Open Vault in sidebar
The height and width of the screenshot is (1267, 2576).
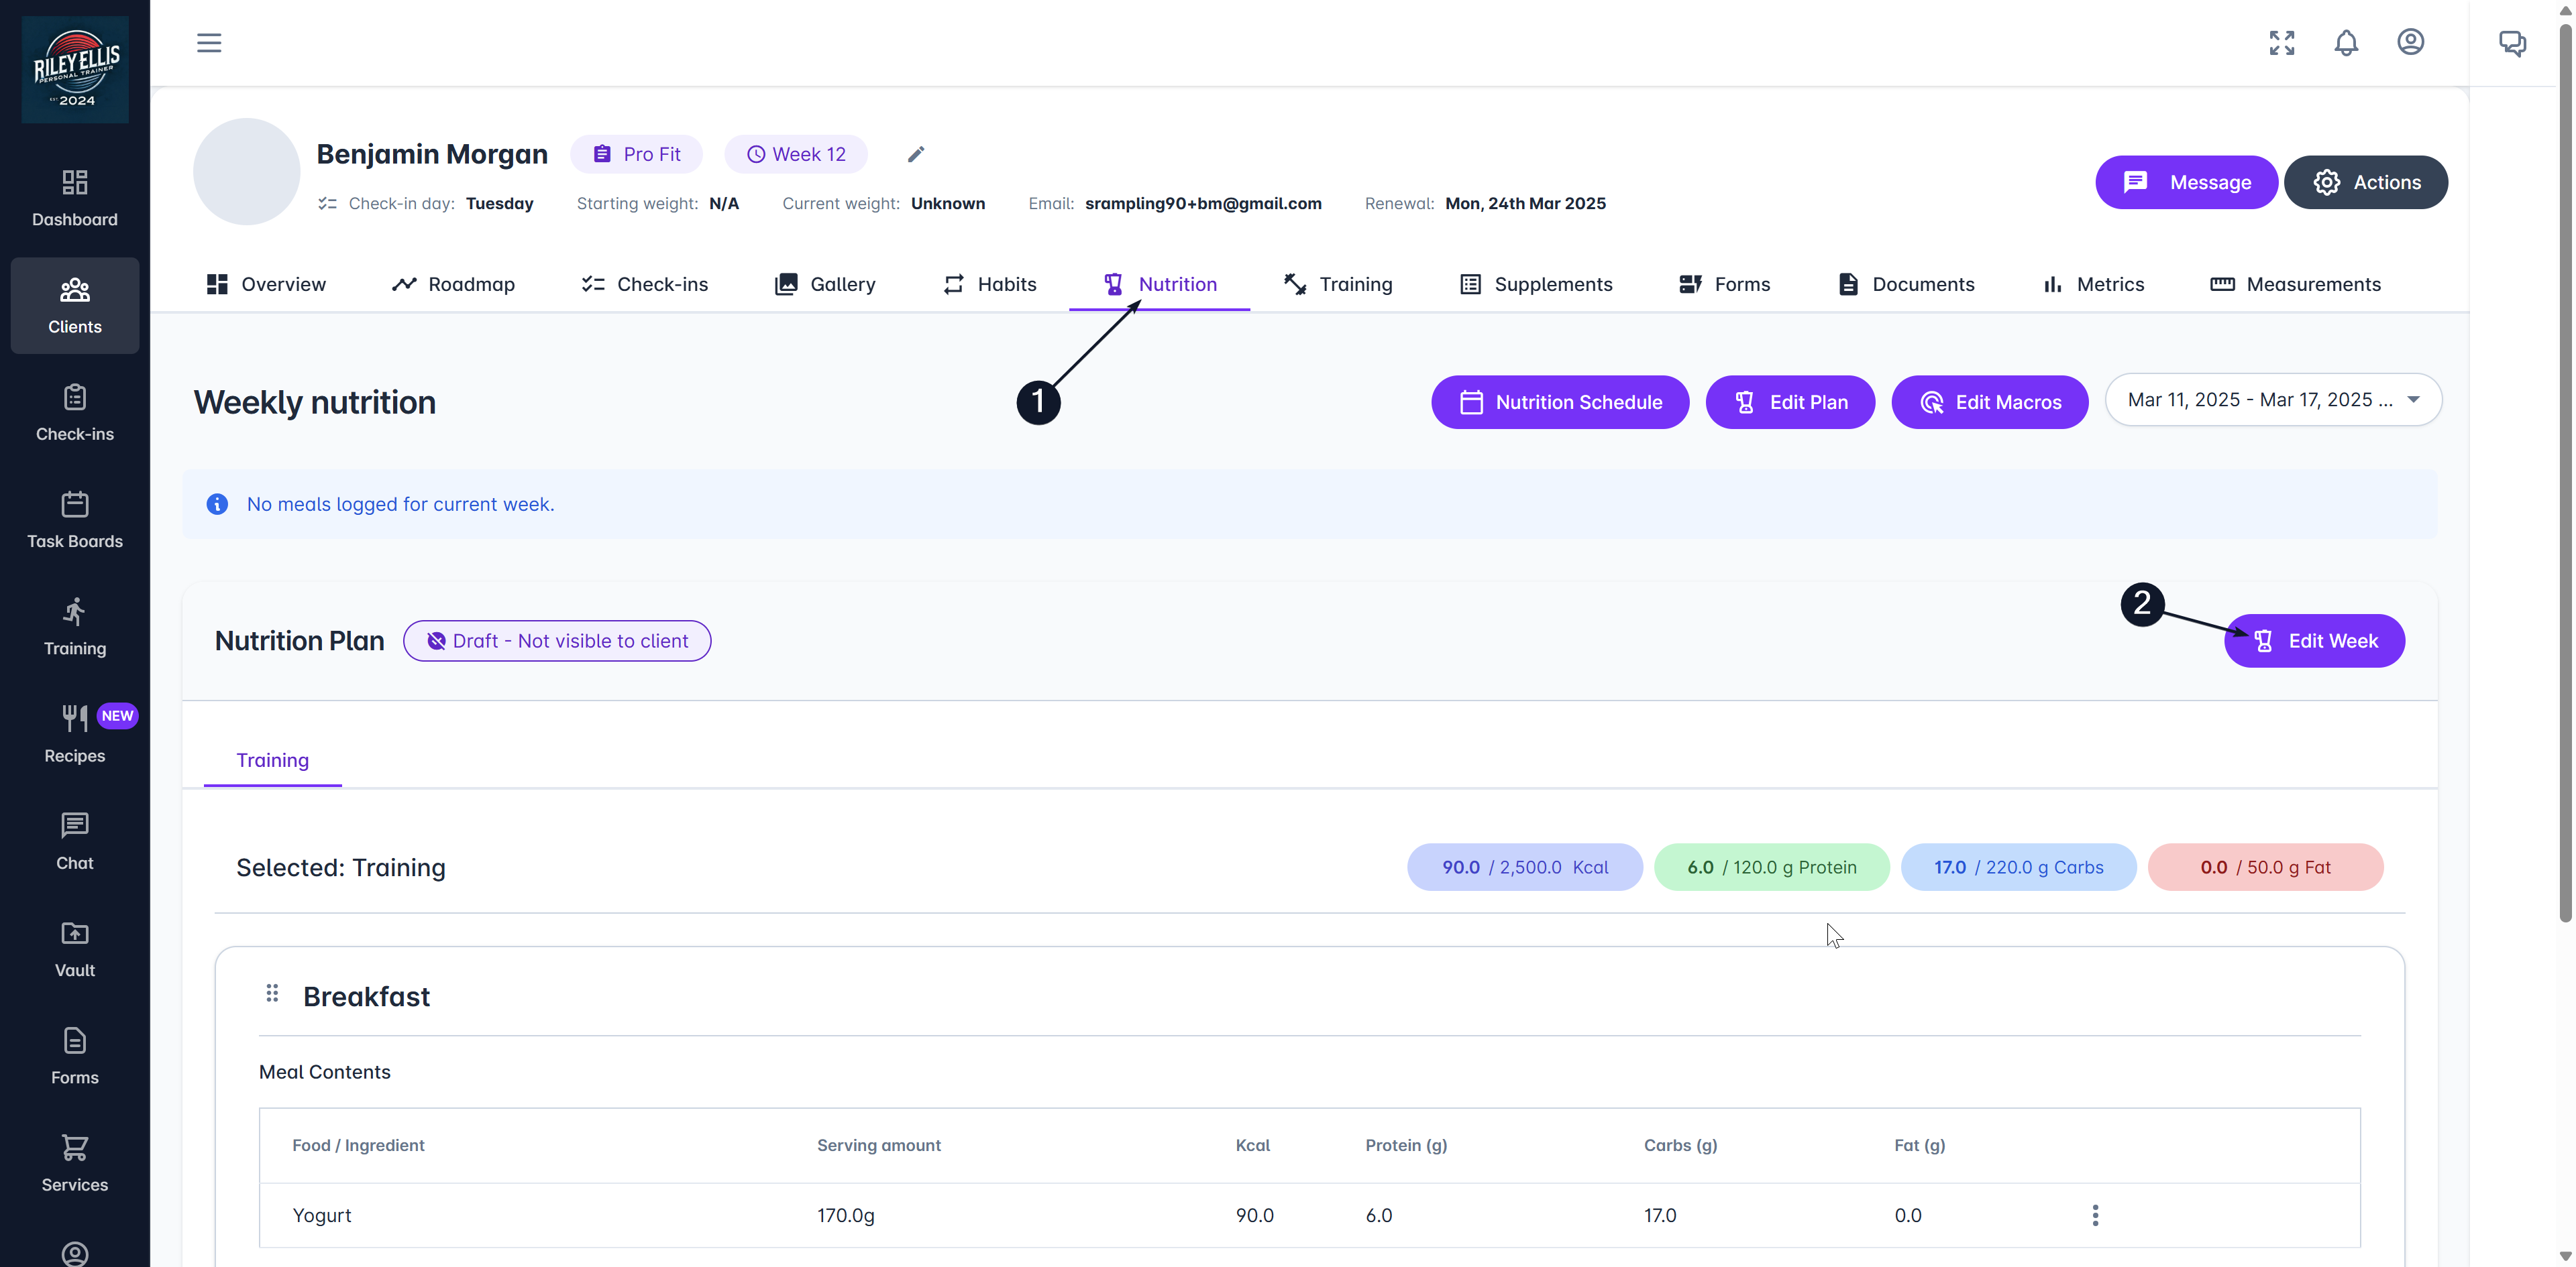(75, 949)
